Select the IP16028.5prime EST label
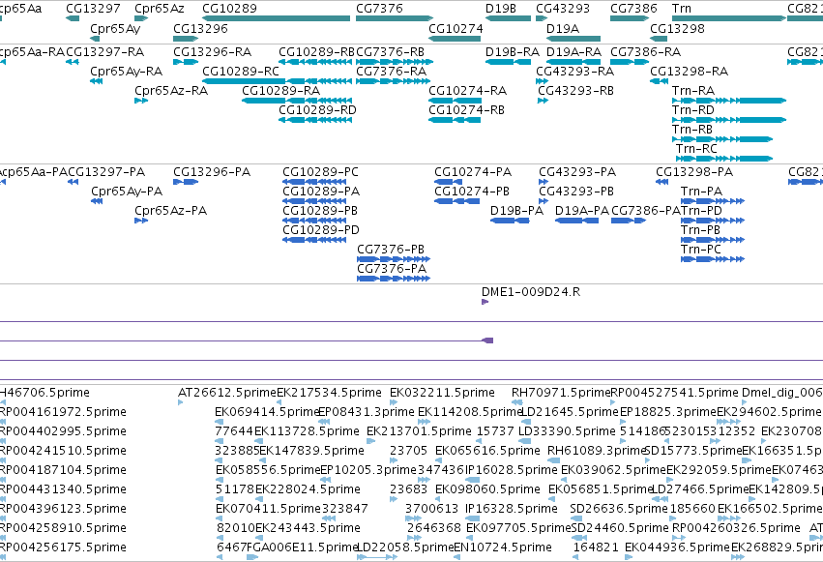This screenshot has width=823, height=562. (512, 470)
